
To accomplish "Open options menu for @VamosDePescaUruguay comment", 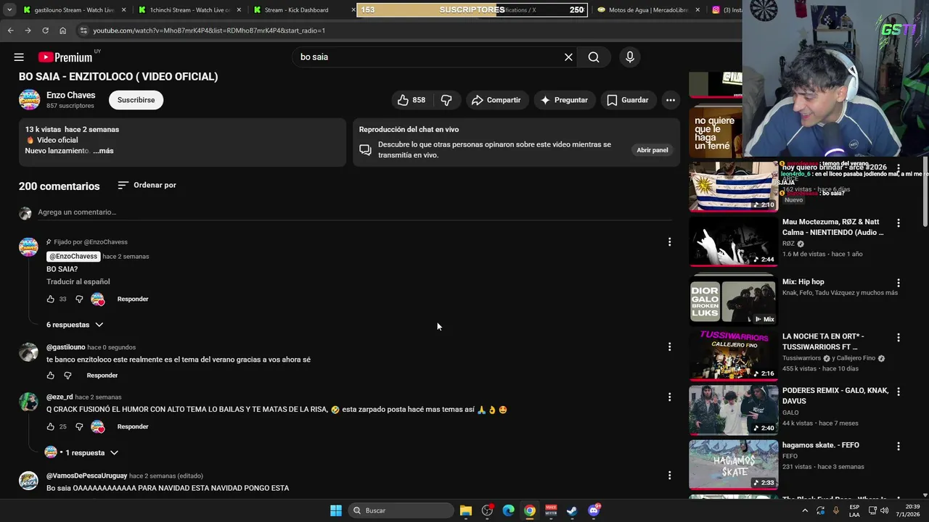I will (x=669, y=476).
